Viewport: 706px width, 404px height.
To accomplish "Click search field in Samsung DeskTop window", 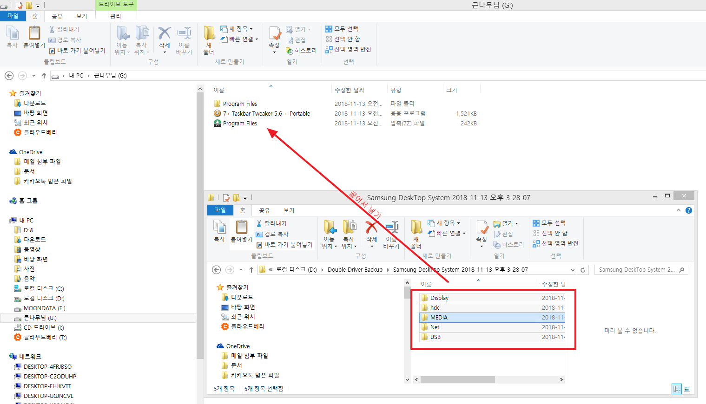I will coord(641,270).
